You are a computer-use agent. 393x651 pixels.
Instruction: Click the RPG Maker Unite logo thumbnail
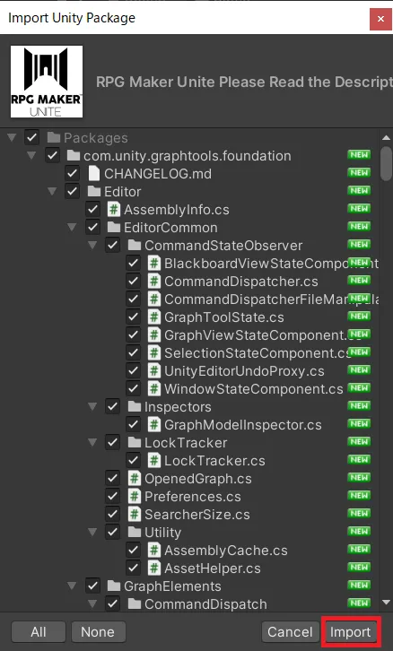[x=47, y=82]
